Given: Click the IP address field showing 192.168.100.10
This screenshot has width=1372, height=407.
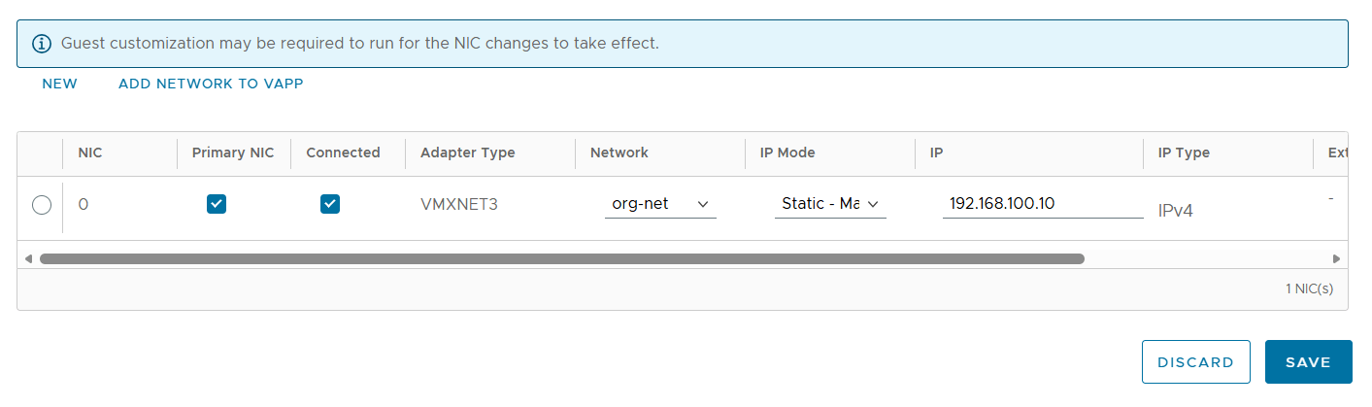Looking at the screenshot, I should pos(1042,204).
